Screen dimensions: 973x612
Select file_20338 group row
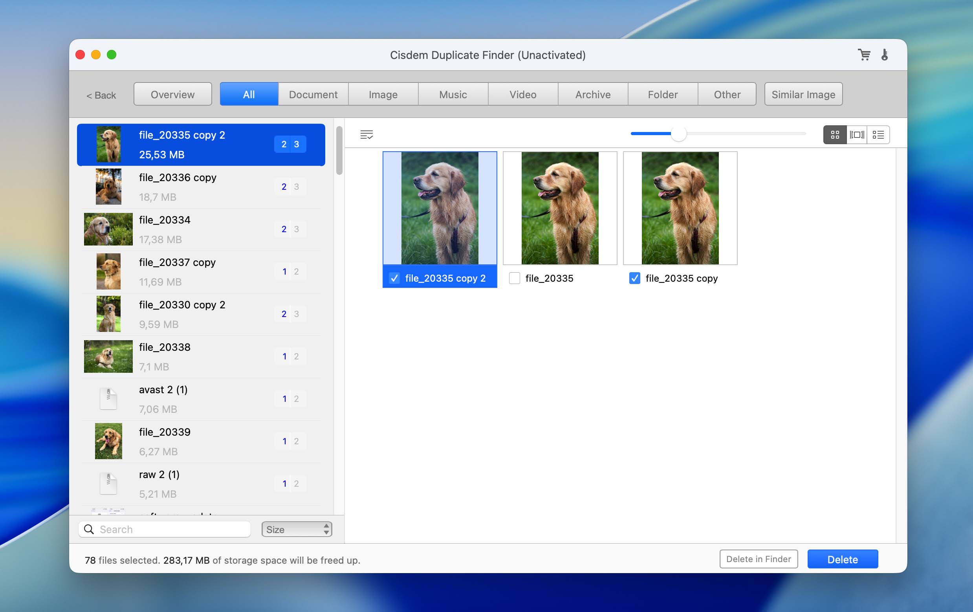point(201,357)
